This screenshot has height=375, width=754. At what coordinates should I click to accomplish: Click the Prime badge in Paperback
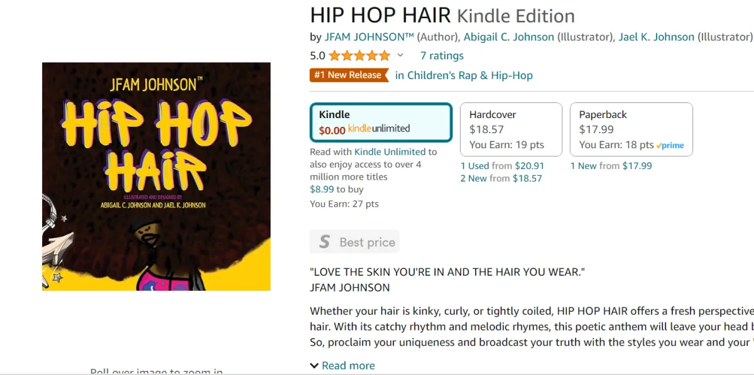tap(670, 145)
